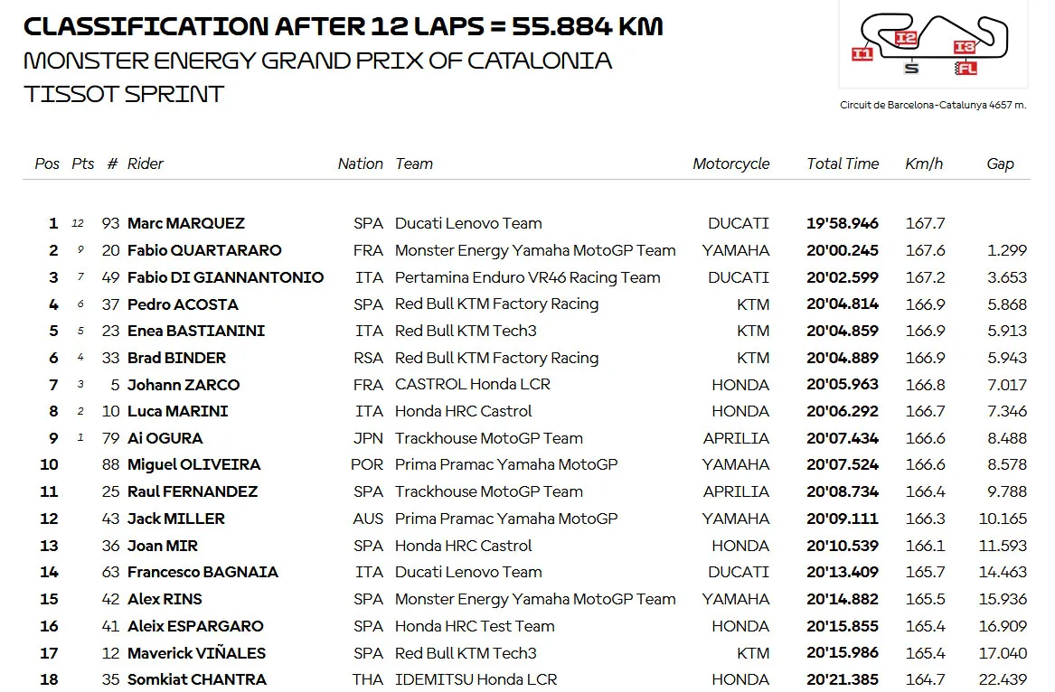Click Pedro ACOSTA in fourth position
Image resolution: width=1055 pixels, height=692 pixels.
(183, 304)
